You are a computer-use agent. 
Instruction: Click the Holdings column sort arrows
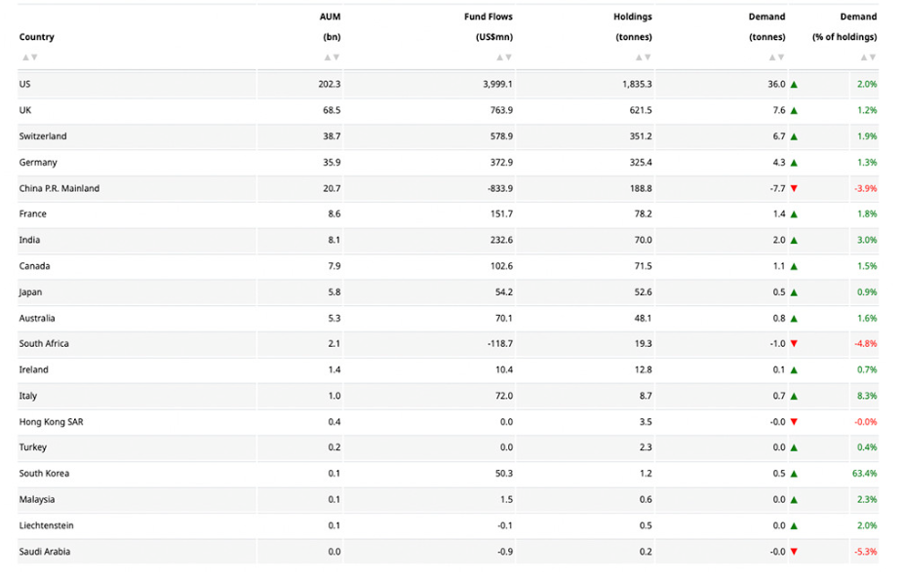pyautogui.click(x=643, y=58)
